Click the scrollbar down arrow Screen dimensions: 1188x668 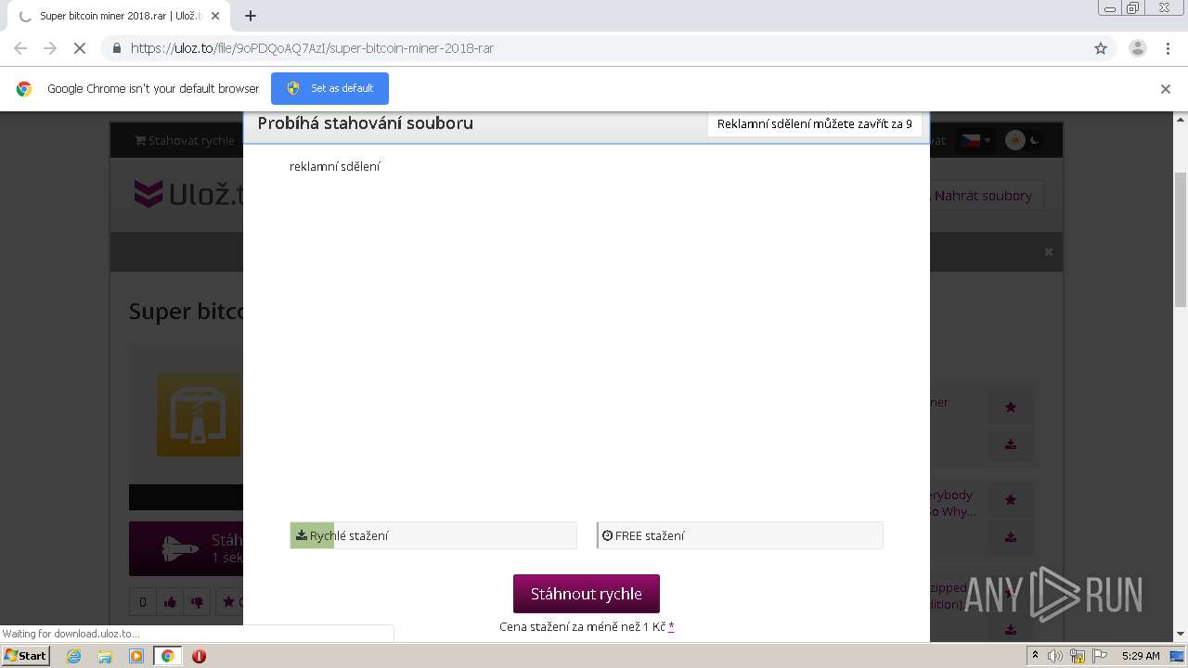pos(1181,635)
